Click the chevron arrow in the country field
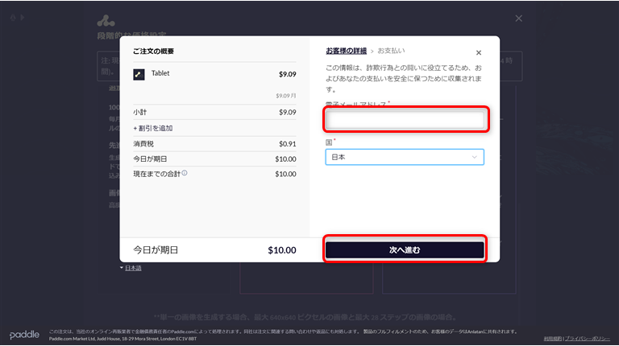Screen dimensions: 619x346 point(475,157)
